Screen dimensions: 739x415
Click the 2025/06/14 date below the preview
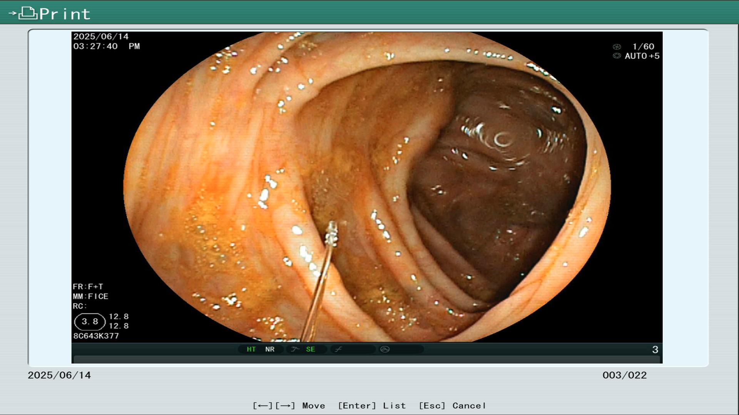point(59,375)
